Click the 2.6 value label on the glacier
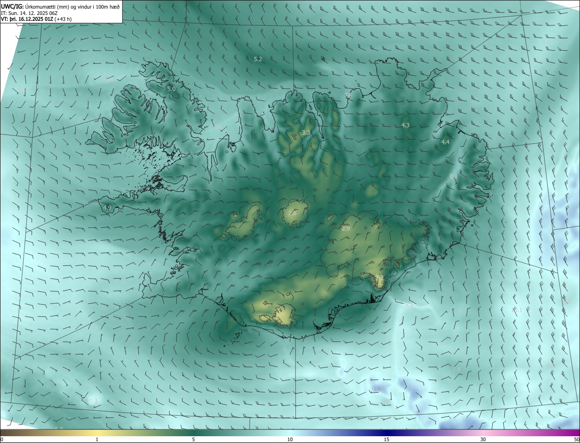The height and width of the screenshot is (443, 580). point(292,213)
